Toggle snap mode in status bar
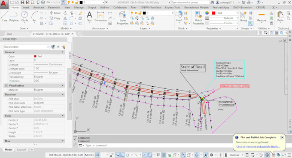 pyautogui.click(x=103, y=155)
